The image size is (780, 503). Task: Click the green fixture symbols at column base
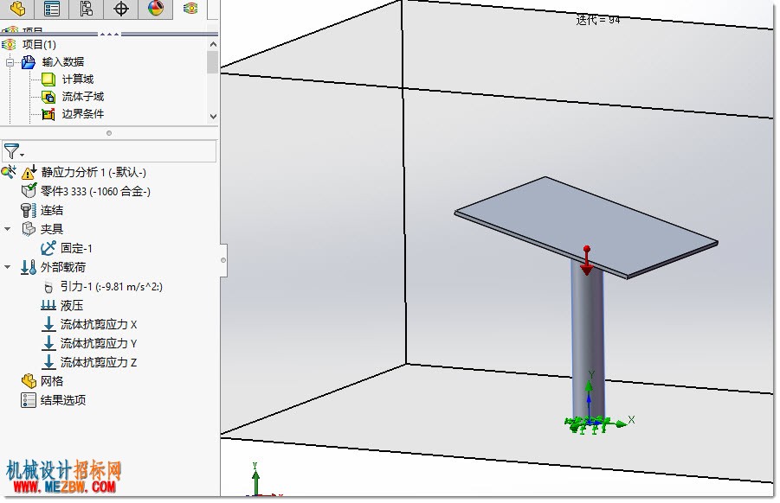pos(587,425)
